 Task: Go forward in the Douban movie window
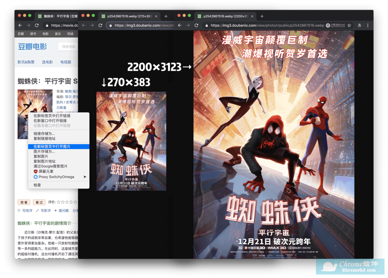pos(28,25)
